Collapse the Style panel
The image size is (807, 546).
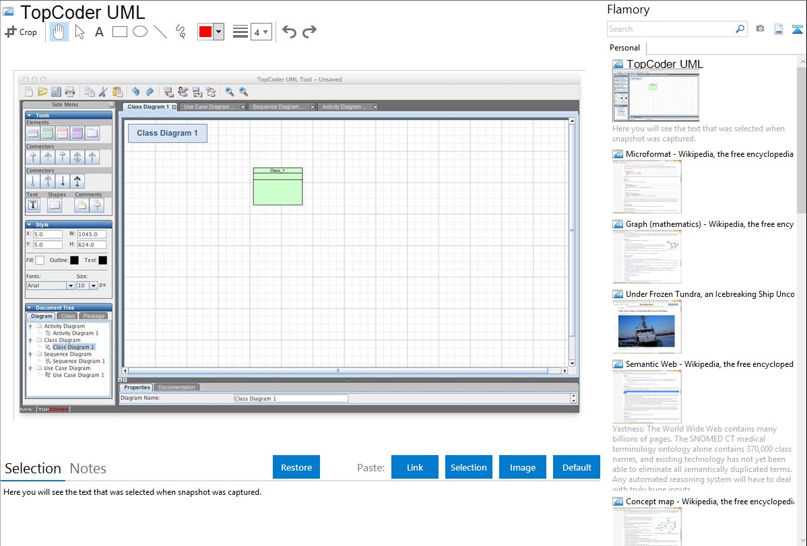(x=30, y=224)
